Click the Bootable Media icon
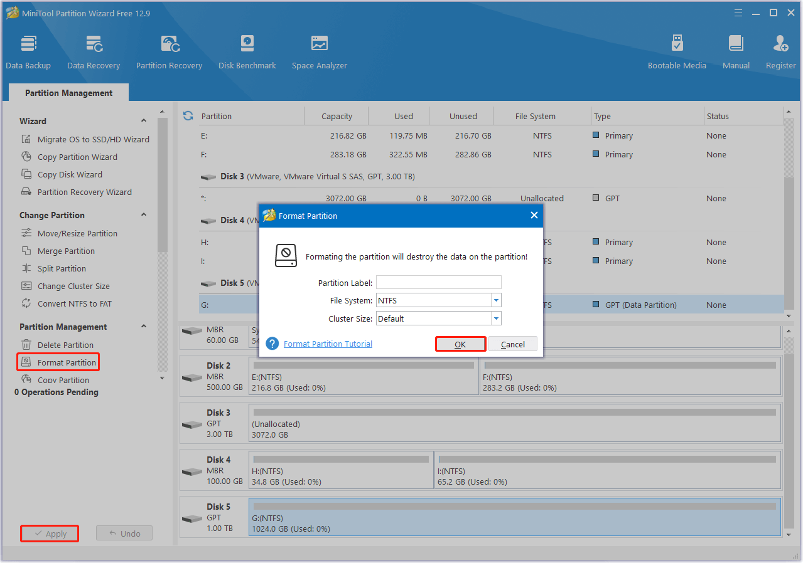Screen dimensions: 803x563 click(677, 51)
